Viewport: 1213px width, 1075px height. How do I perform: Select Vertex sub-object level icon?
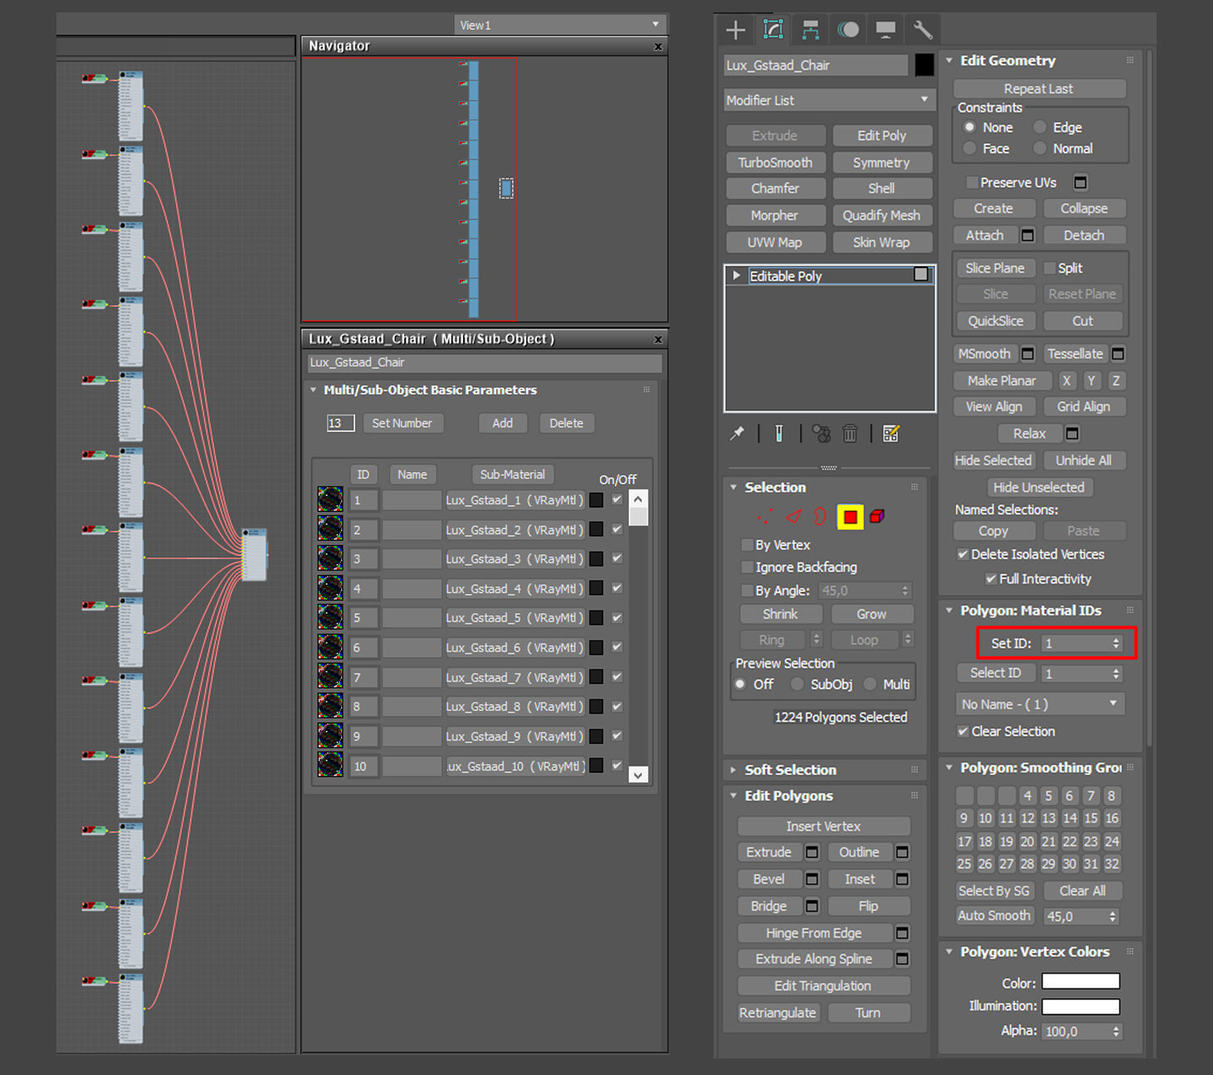click(x=765, y=517)
